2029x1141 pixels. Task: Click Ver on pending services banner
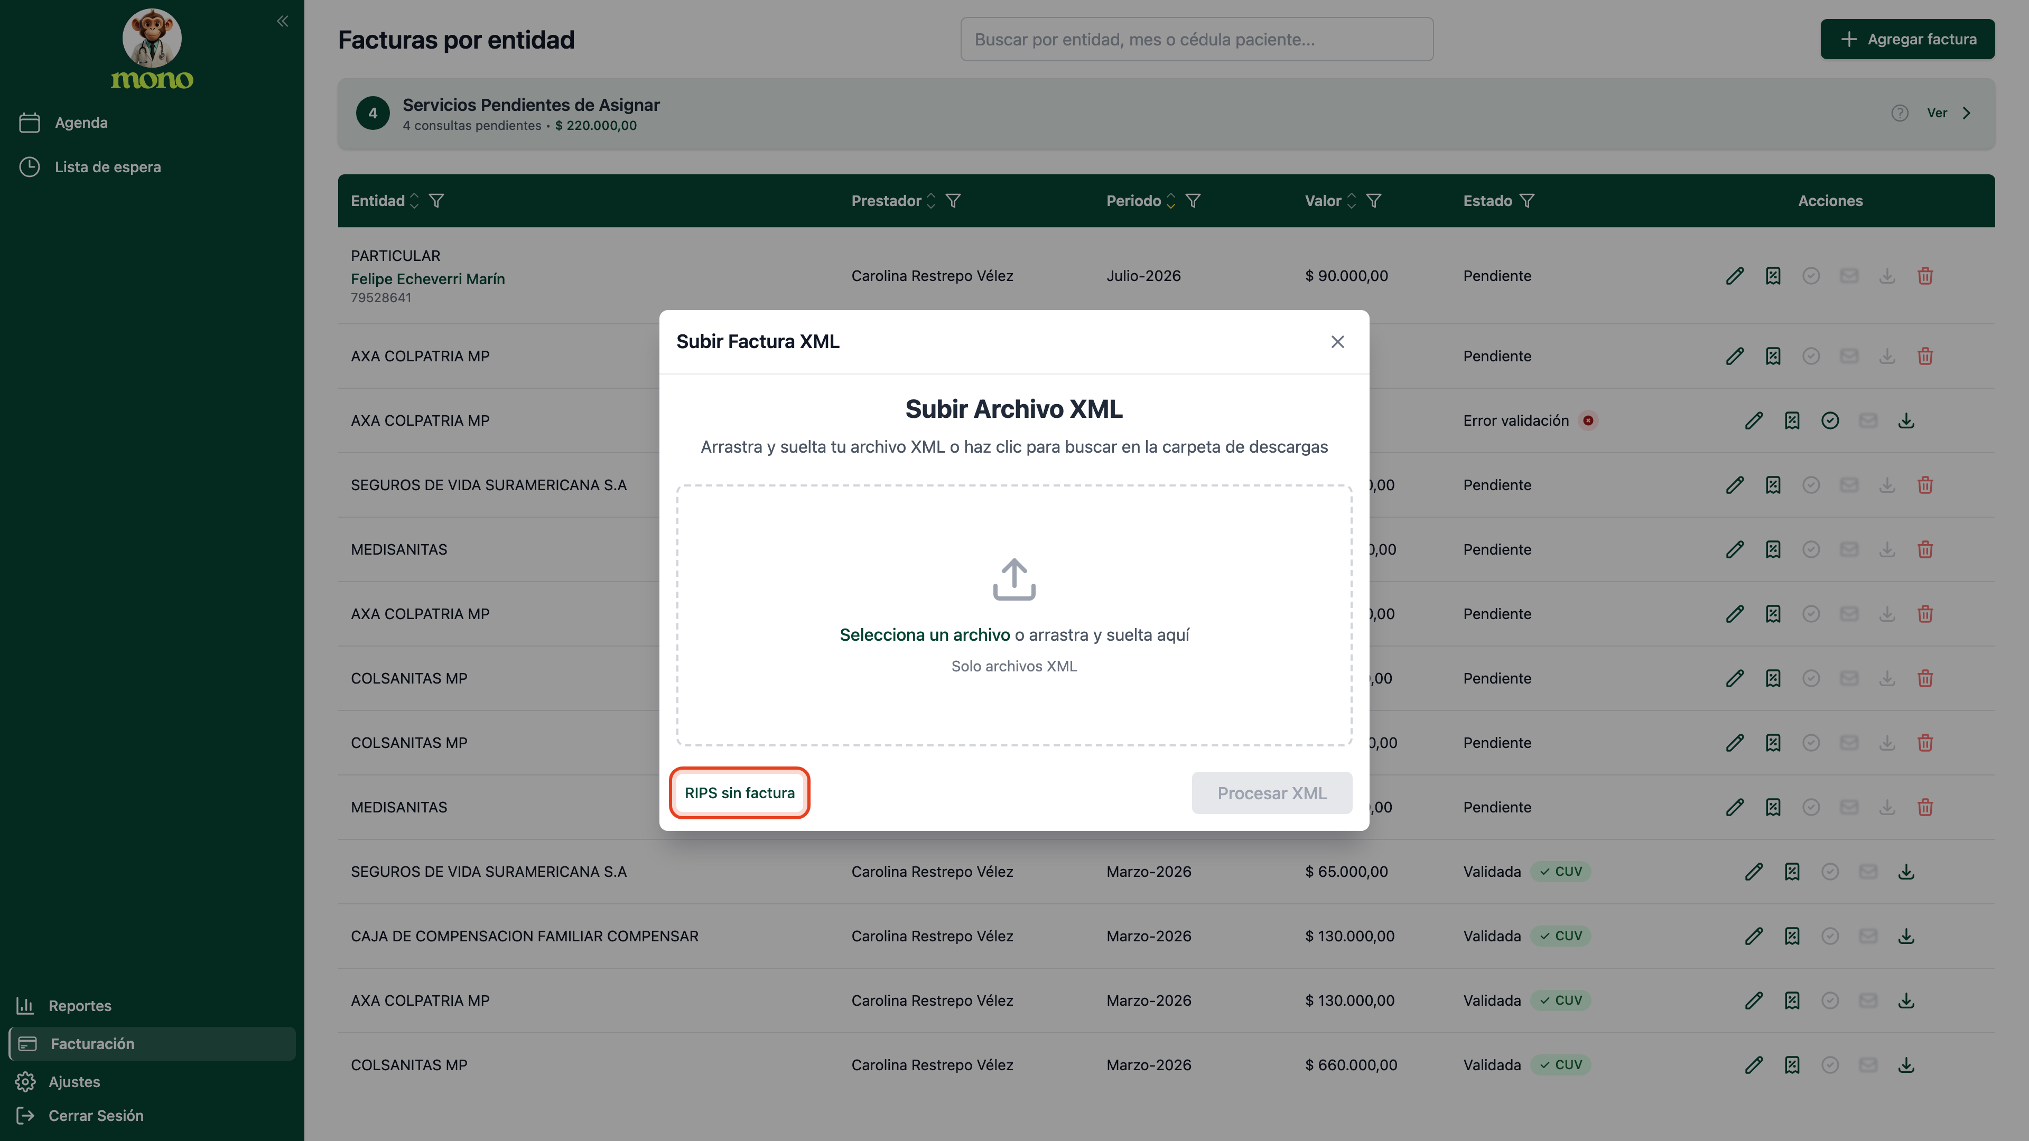click(x=1949, y=114)
